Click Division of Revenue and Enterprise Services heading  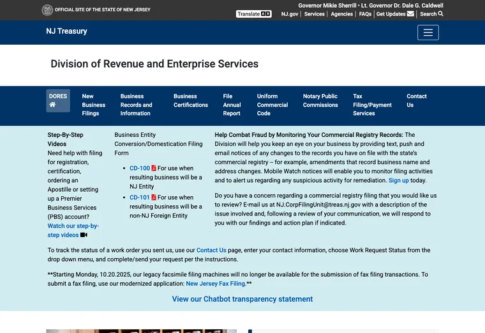(154, 64)
